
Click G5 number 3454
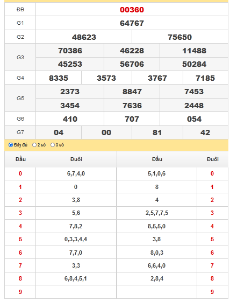tap(70, 106)
